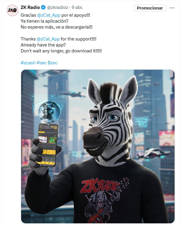
Task: Click the red ZK Radio logo on the shirt
Action: point(100,185)
